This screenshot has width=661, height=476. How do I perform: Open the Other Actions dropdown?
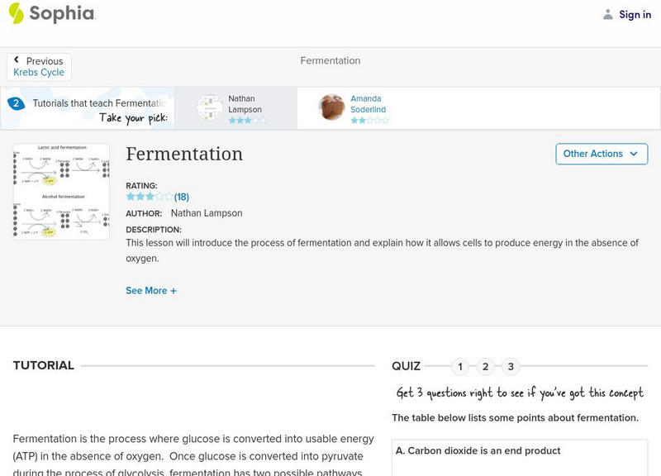601,154
